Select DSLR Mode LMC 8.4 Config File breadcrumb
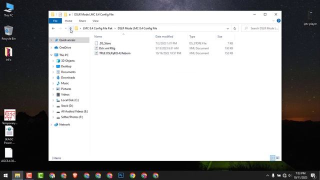320x180 pixels. pos(137,28)
